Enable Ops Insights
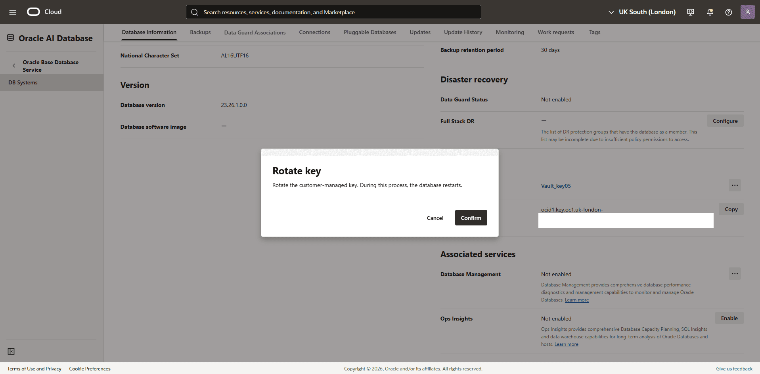 pyautogui.click(x=729, y=318)
